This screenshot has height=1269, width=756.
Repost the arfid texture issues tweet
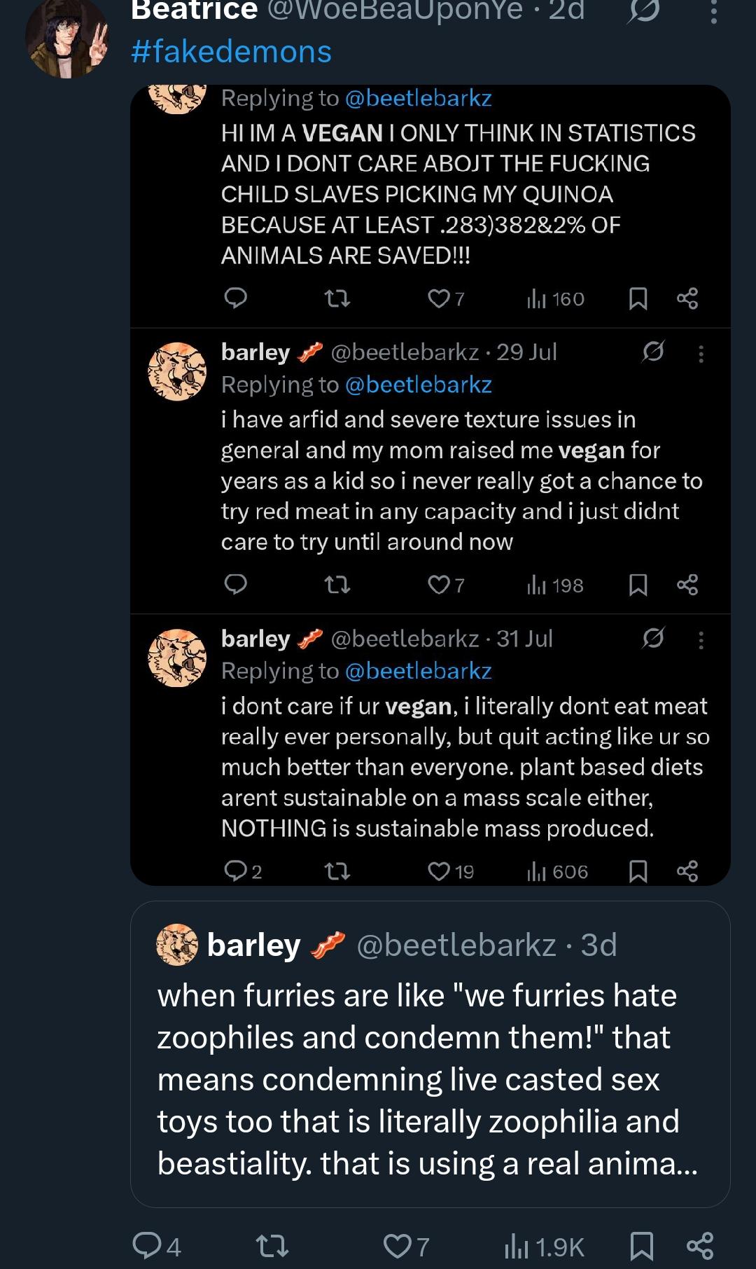pos(338,584)
